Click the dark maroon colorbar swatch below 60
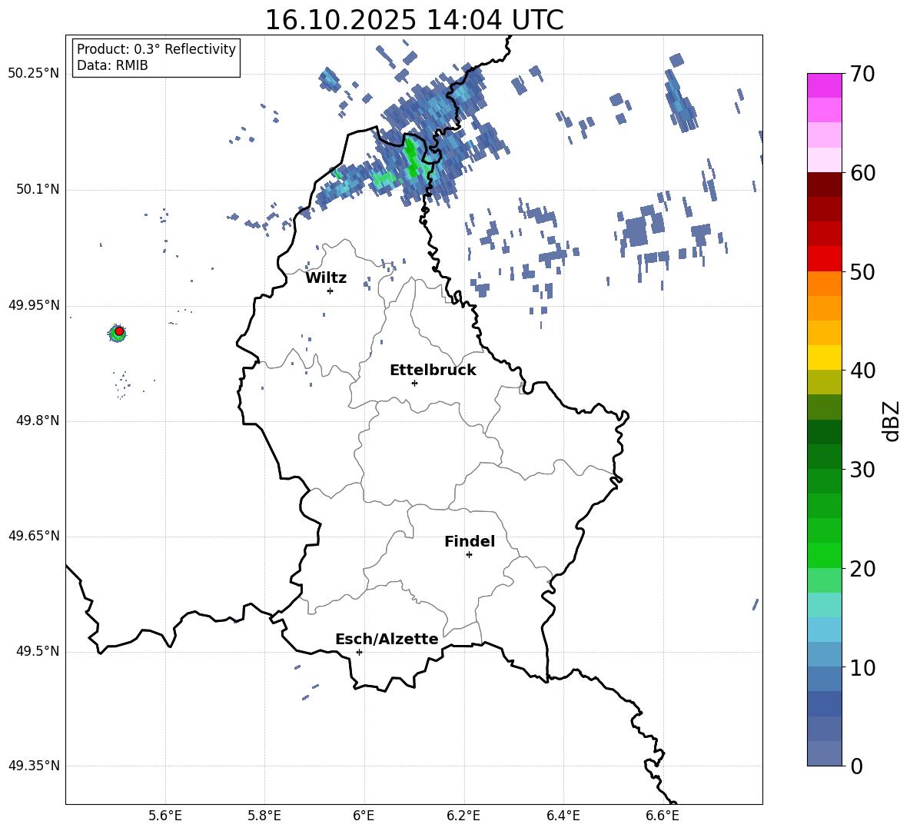910x831 pixels. (824, 184)
